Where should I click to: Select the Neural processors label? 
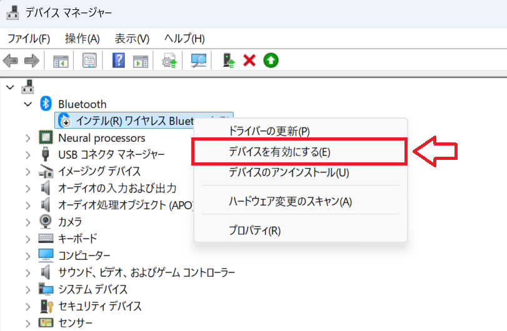click(x=102, y=138)
